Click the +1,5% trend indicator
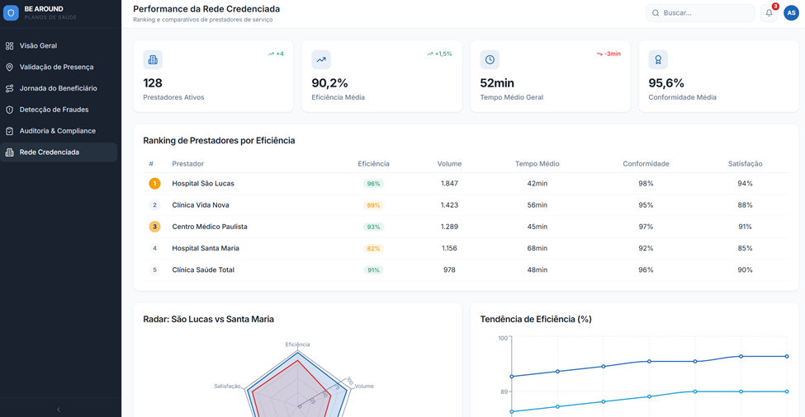The width and height of the screenshot is (805, 417). [x=439, y=54]
